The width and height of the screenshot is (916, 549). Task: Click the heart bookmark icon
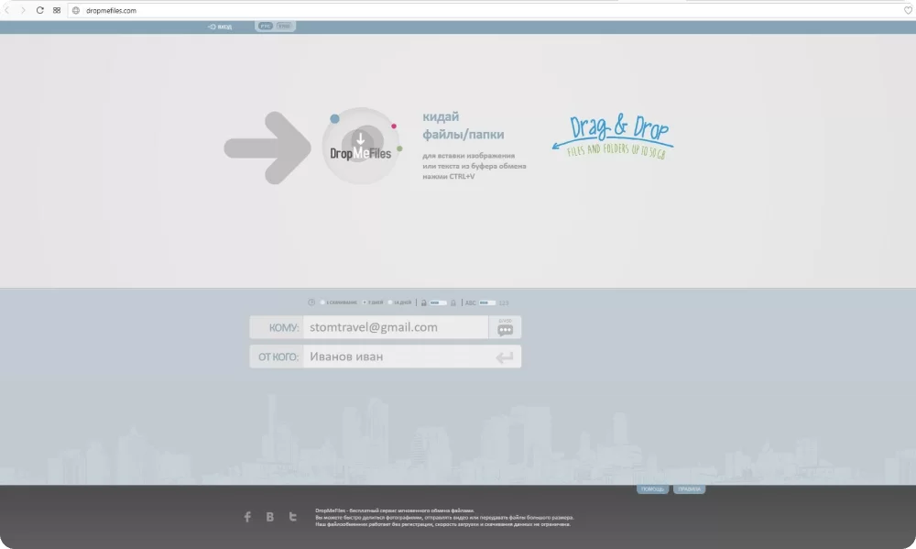[908, 10]
